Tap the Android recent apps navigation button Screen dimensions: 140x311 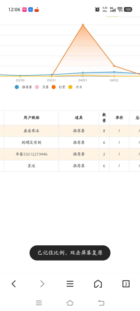39,303
